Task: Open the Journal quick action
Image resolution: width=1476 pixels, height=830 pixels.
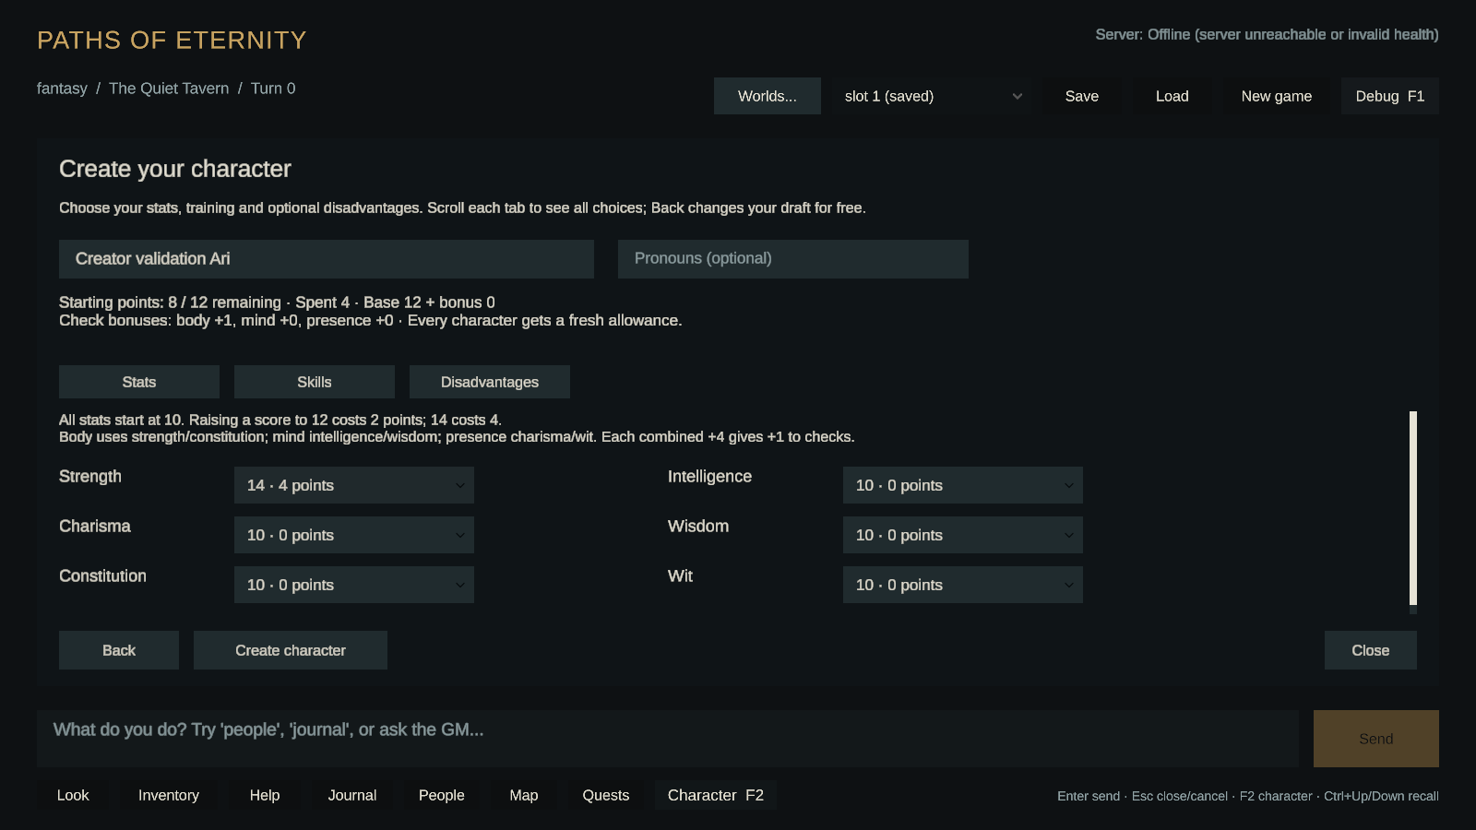Action: (352, 795)
